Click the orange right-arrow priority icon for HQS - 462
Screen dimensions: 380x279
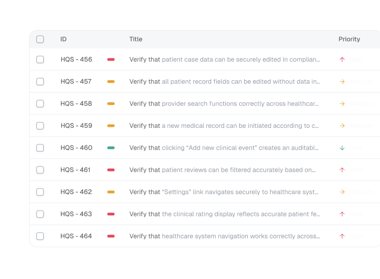342,192
